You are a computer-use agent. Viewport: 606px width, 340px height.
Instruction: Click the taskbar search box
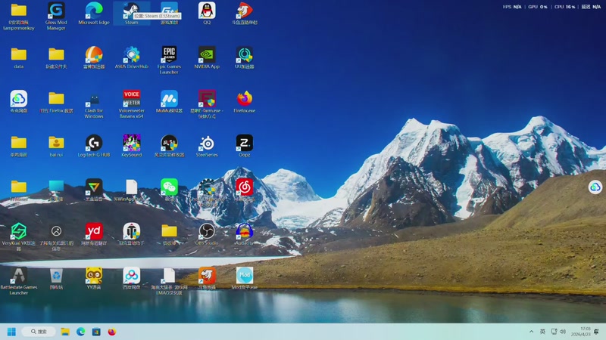[x=39, y=332]
